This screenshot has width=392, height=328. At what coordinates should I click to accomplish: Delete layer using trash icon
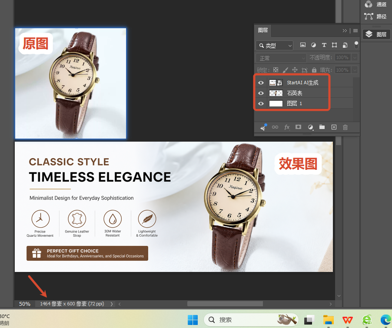pyautogui.click(x=345, y=127)
